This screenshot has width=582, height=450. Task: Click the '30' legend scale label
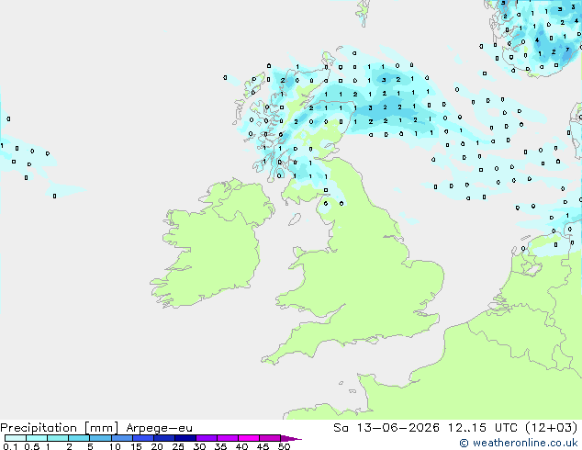[x=199, y=446]
